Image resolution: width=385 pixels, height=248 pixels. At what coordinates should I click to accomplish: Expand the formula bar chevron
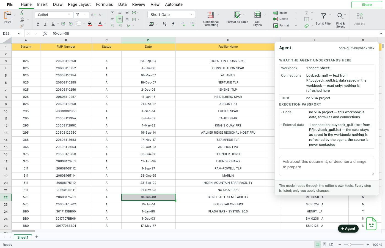(381, 34)
